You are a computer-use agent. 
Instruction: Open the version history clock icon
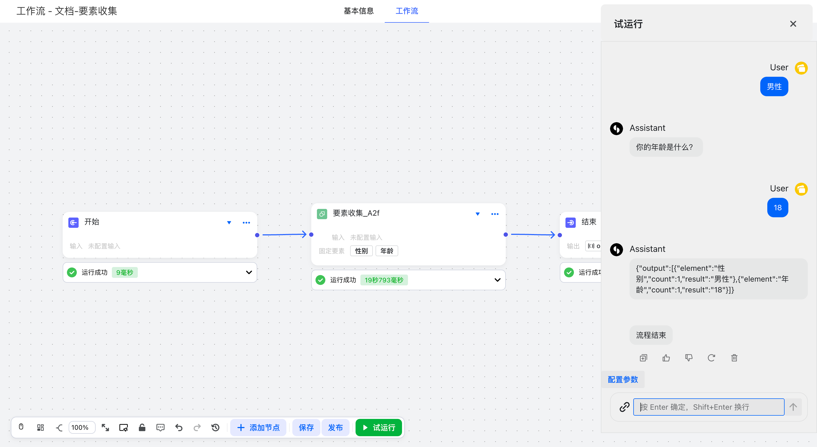pyautogui.click(x=215, y=427)
